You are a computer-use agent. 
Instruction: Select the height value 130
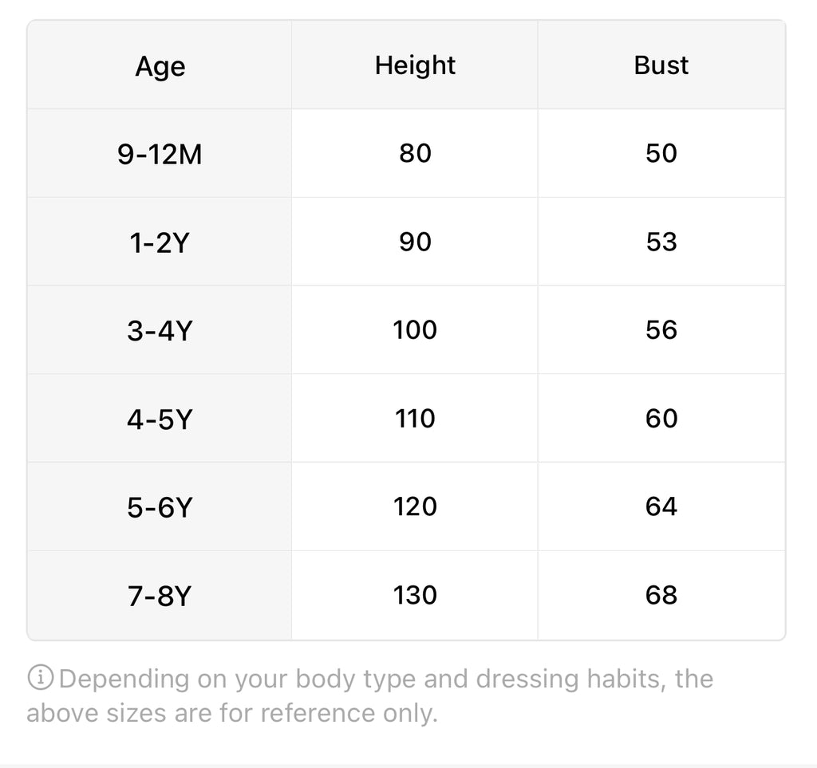[x=415, y=595]
